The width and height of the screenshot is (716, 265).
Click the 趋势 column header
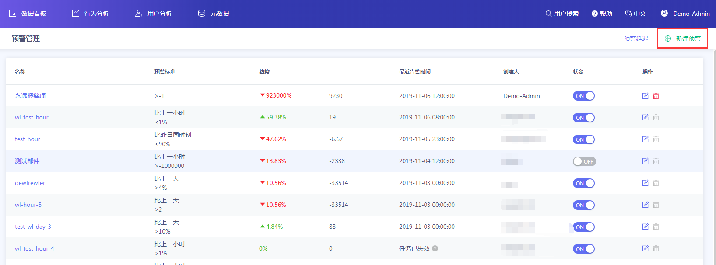tap(264, 71)
